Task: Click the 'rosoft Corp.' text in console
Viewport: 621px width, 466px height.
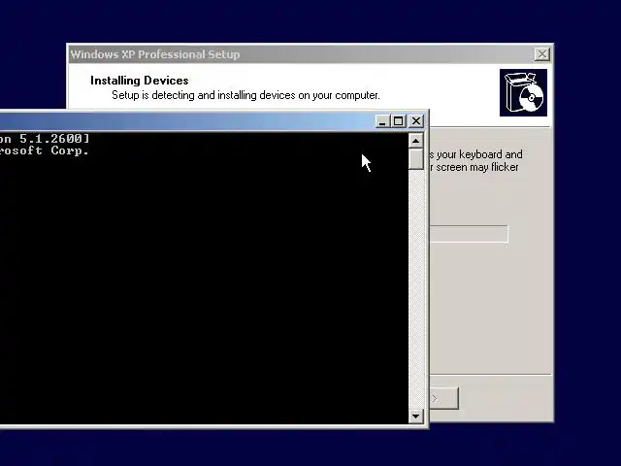Action: click(44, 150)
